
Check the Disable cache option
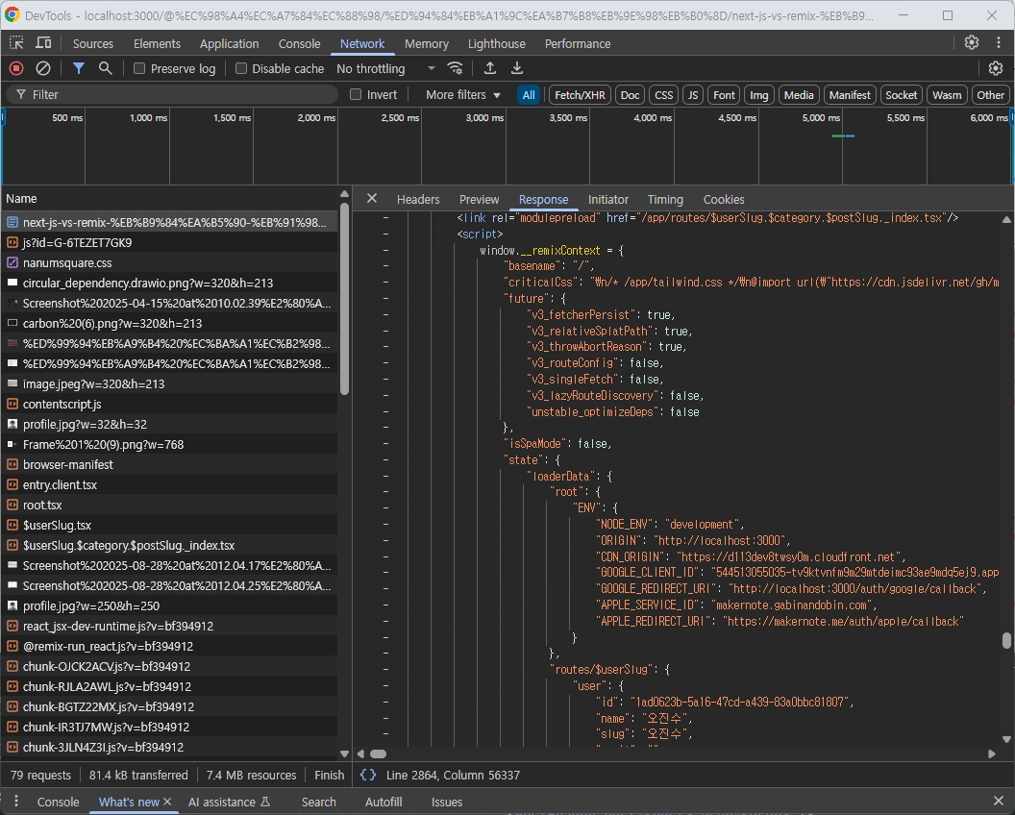tap(241, 69)
